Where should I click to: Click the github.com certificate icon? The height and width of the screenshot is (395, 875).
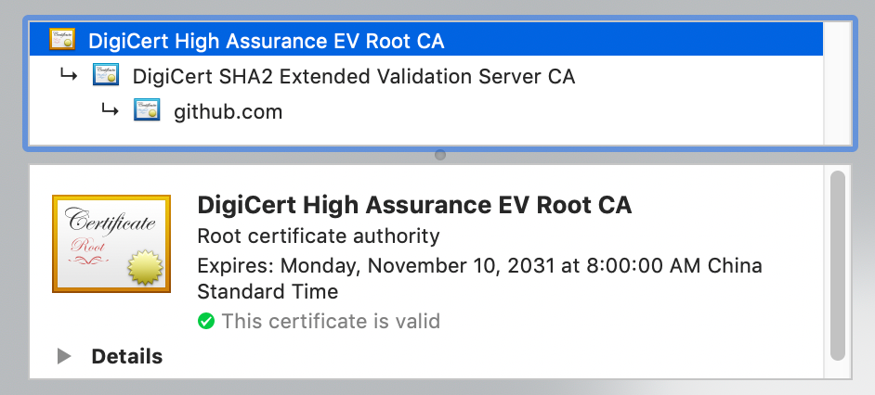(147, 110)
